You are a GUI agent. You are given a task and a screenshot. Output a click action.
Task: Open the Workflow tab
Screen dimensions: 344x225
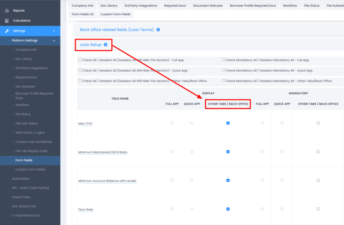point(289,6)
